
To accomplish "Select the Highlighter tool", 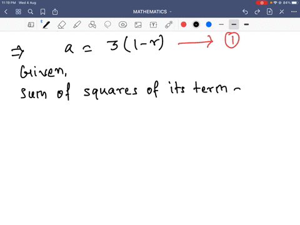I will point(77,25).
